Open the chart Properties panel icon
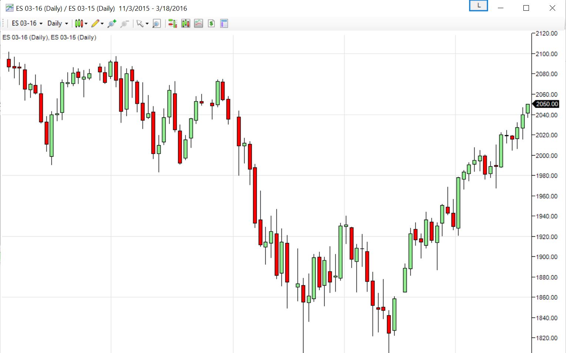The width and height of the screenshot is (566, 353). [224, 24]
